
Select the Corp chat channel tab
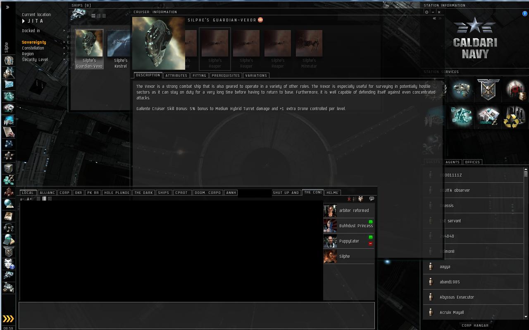tap(64, 193)
